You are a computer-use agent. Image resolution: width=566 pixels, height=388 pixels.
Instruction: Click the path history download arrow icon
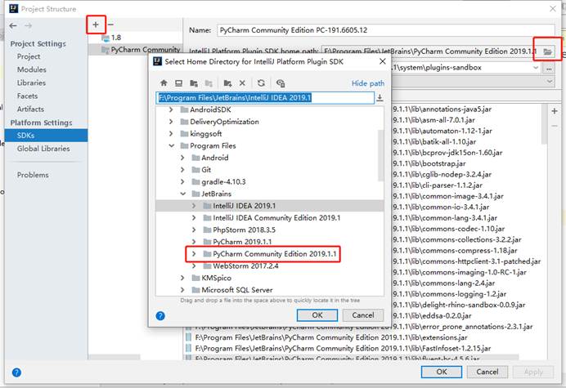[x=380, y=98]
